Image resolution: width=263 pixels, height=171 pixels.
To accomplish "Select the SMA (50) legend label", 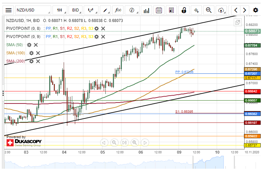I will 14,45.
